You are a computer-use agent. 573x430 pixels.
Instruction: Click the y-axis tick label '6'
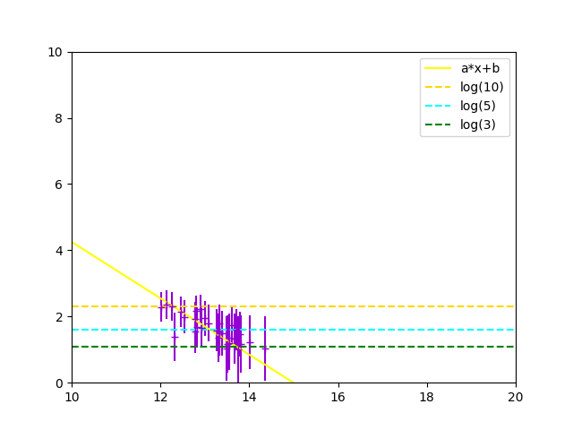coord(59,185)
